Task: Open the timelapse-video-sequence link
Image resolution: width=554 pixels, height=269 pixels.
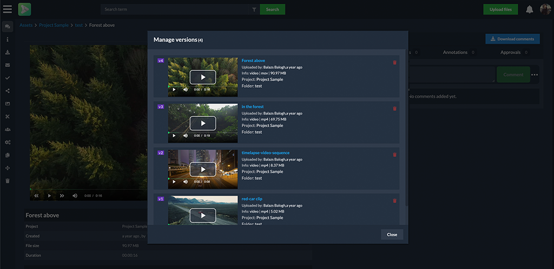Action: (266, 153)
